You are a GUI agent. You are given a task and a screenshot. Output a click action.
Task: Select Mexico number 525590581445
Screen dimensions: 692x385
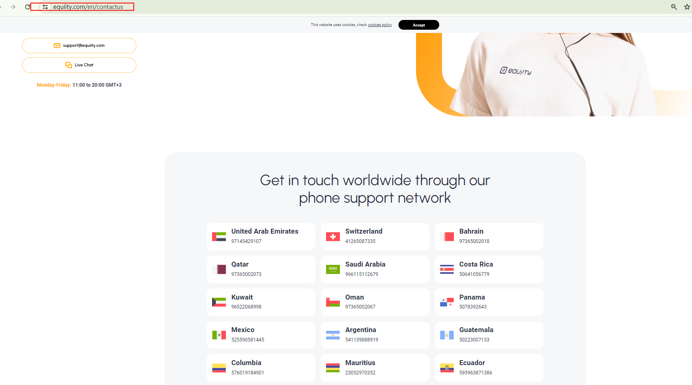[248, 340]
